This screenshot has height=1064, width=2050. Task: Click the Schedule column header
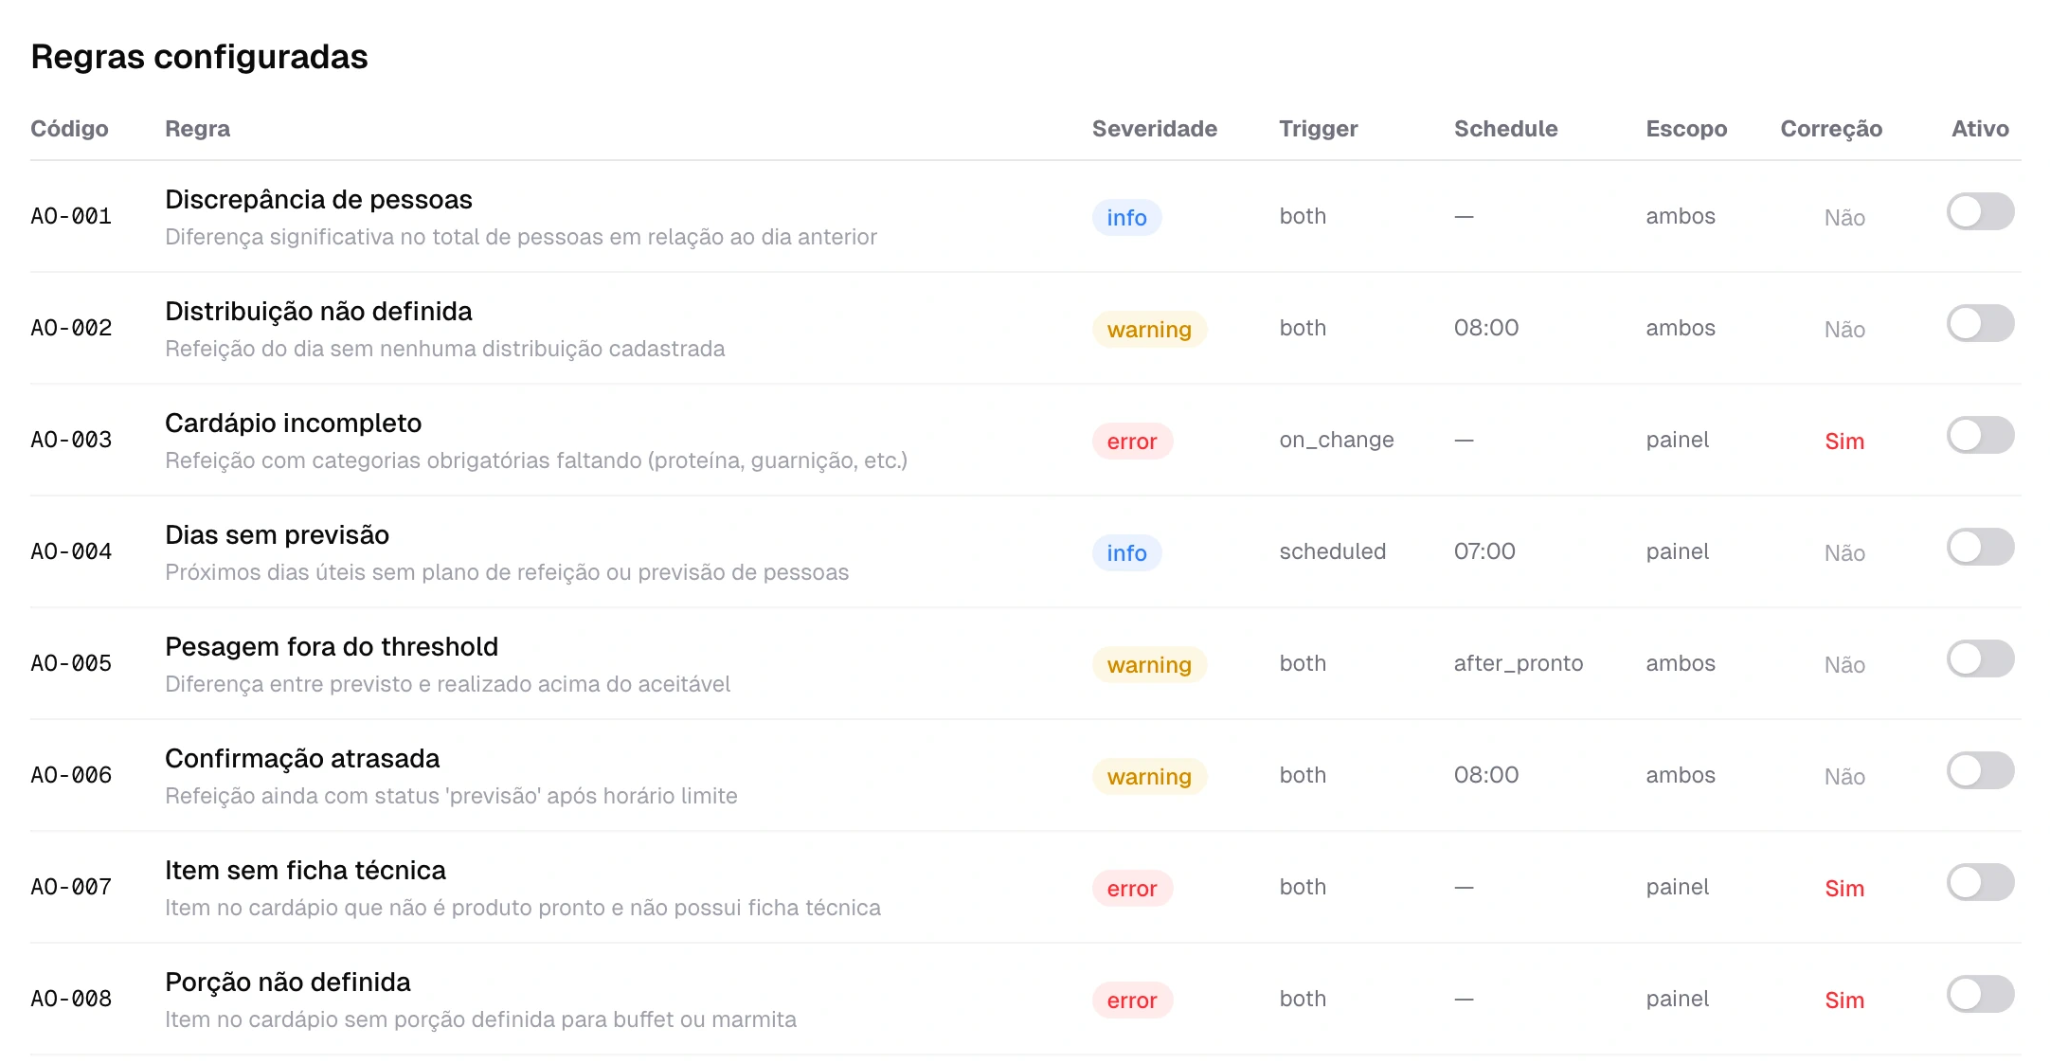click(1505, 129)
